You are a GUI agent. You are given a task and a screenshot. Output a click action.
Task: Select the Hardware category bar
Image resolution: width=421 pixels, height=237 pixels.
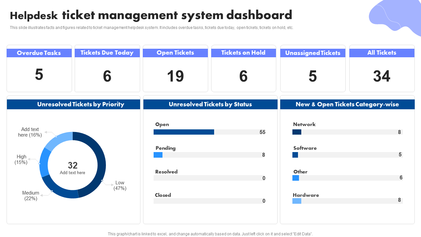(x=297, y=201)
